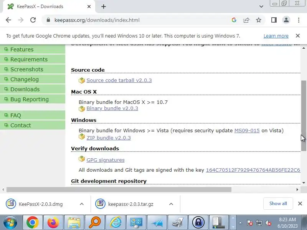Image resolution: width=307 pixels, height=230 pixels.
Task: Close the KeePassX – Downloads tab
Action: (x=89, y=7)
